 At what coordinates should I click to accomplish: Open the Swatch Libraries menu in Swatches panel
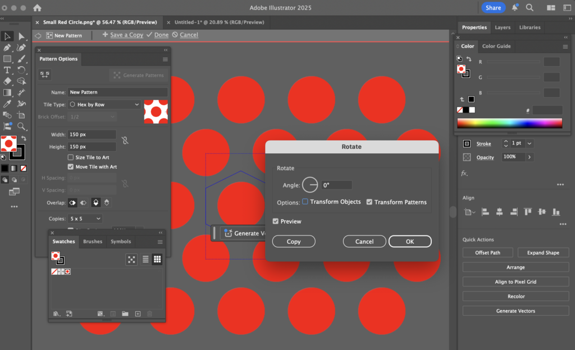(56, 313)
